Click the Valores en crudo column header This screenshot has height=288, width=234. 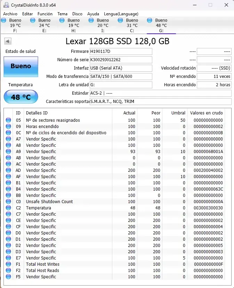pyautogui.click(x=206, y=113)
